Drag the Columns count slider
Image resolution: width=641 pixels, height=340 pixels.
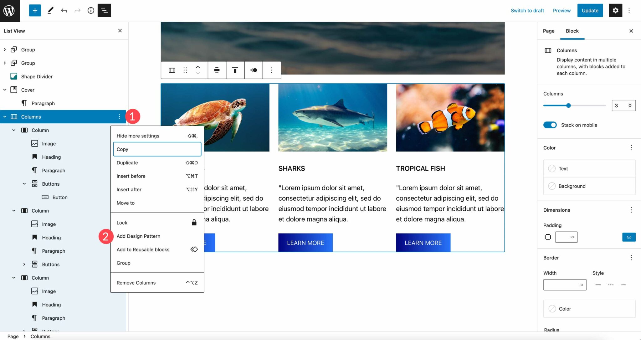point(568,106)
